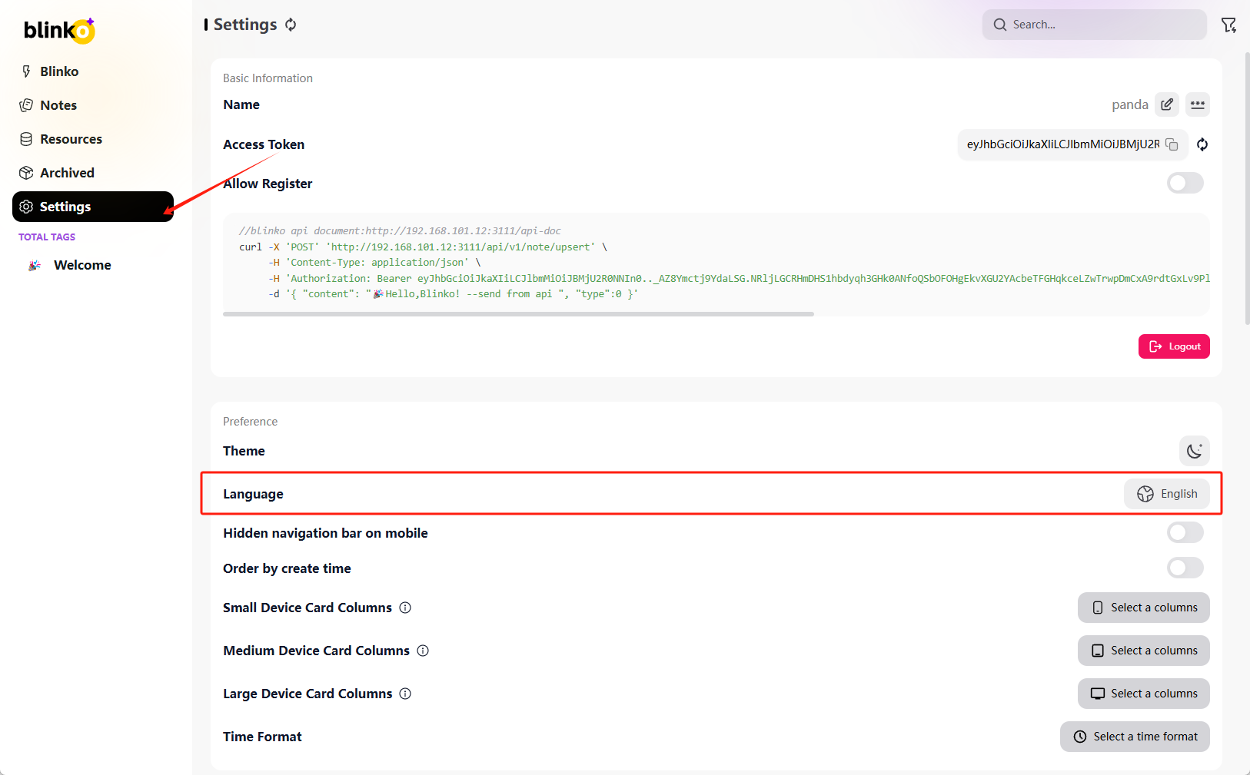Open the English language dropdown
This screenshot has width=1250, height=775.
1166,494
